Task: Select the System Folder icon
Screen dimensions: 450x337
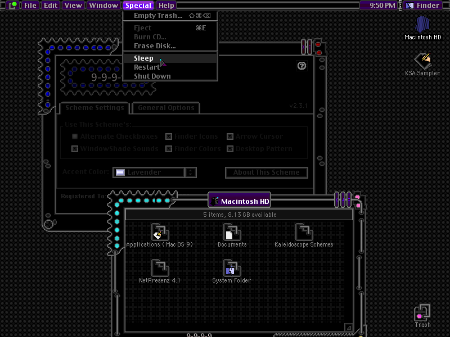Action: pos(232,268)
